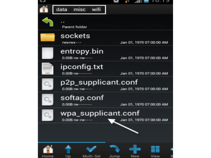Open wpa_supplicant.conf file
Image resolution: width=211 pixels, height=158 pixels.
(100, 113)
